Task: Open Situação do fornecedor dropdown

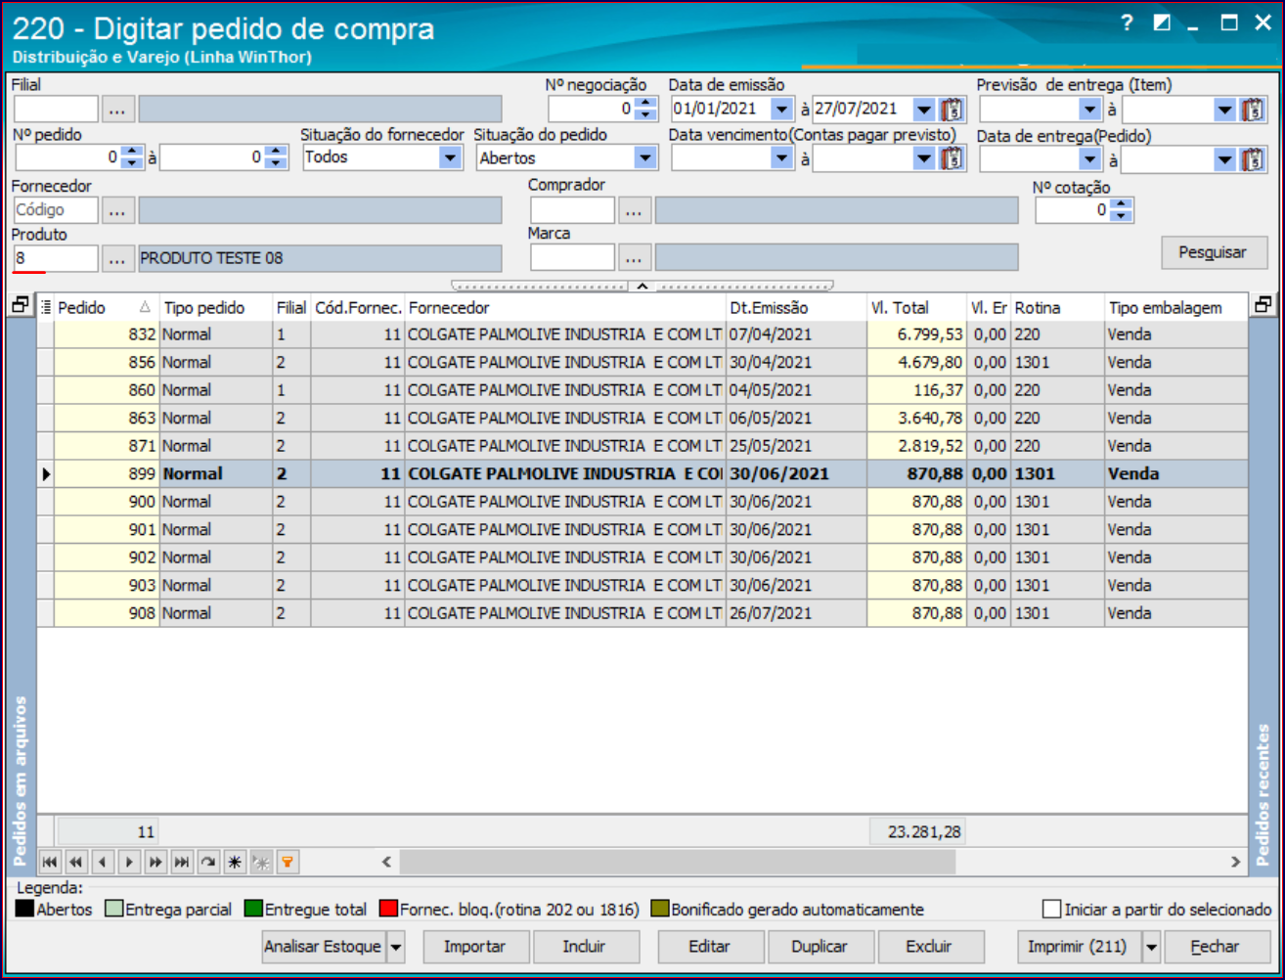Action: click(450, 157)
